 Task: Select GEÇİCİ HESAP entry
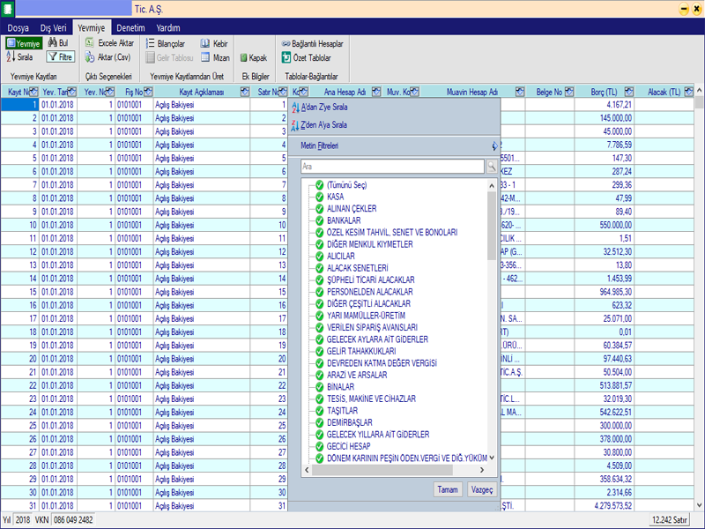click(348, 446)
